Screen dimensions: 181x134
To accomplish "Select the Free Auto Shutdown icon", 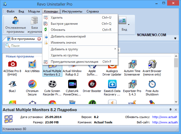I will point(152,85).
